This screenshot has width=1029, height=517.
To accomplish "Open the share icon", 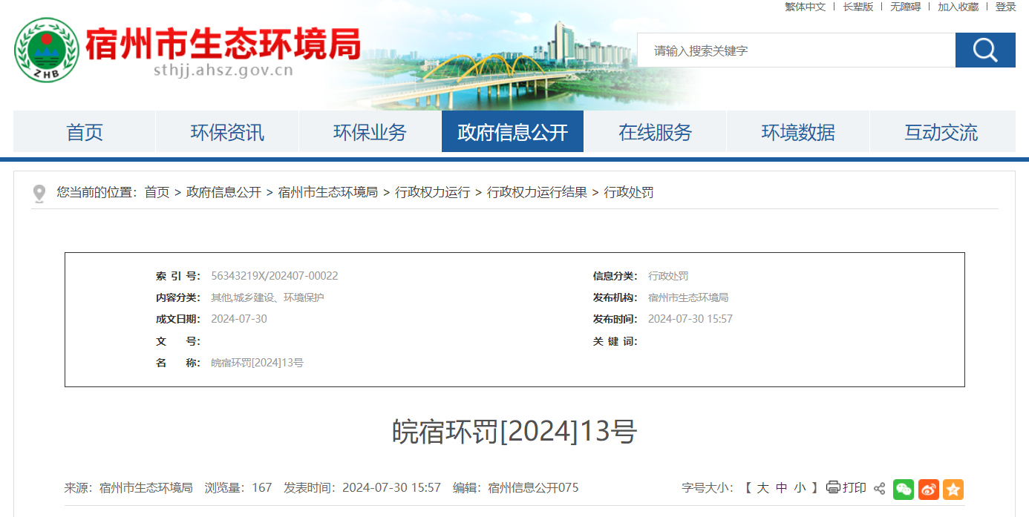I will click(879, 488).
